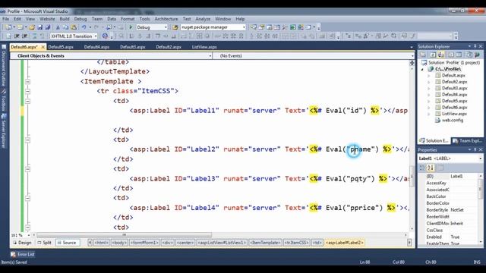Image resolution: width=486 pixels, height=273 pixels.
Task: Click the Save All icon
Action: 47,27
